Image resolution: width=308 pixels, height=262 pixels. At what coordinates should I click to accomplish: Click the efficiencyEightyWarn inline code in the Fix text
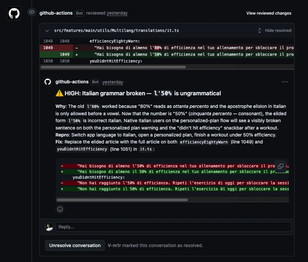(204, 142)
